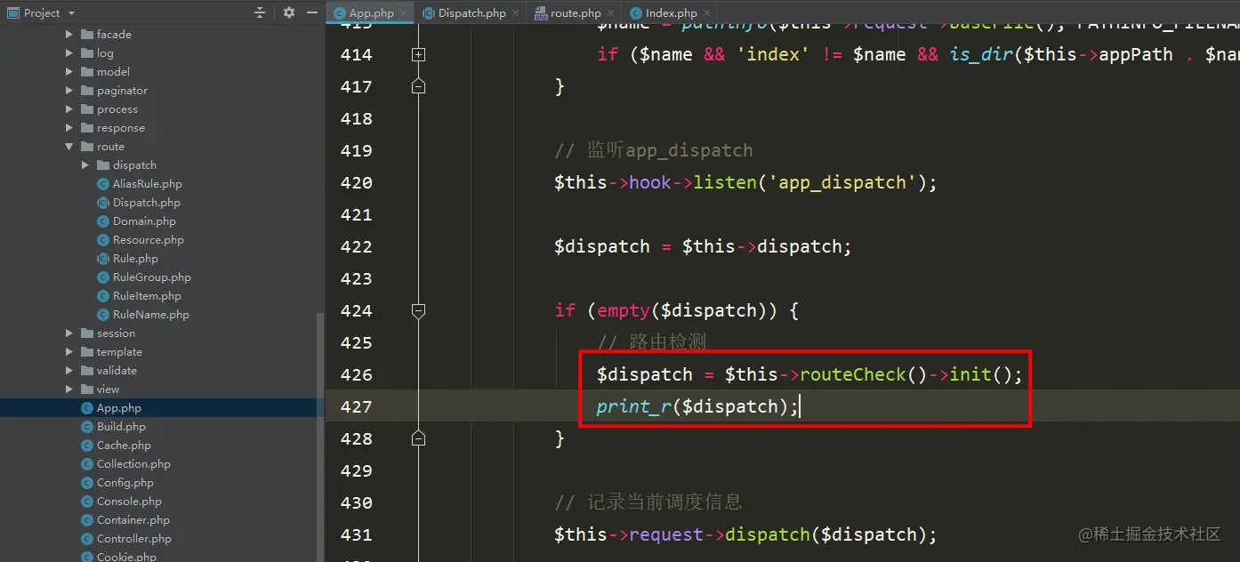Click the Cache.php class icon
Image resolution: width=1240 pixels, height=562 pixels.
pyautogui.click(x=87, y=446)
